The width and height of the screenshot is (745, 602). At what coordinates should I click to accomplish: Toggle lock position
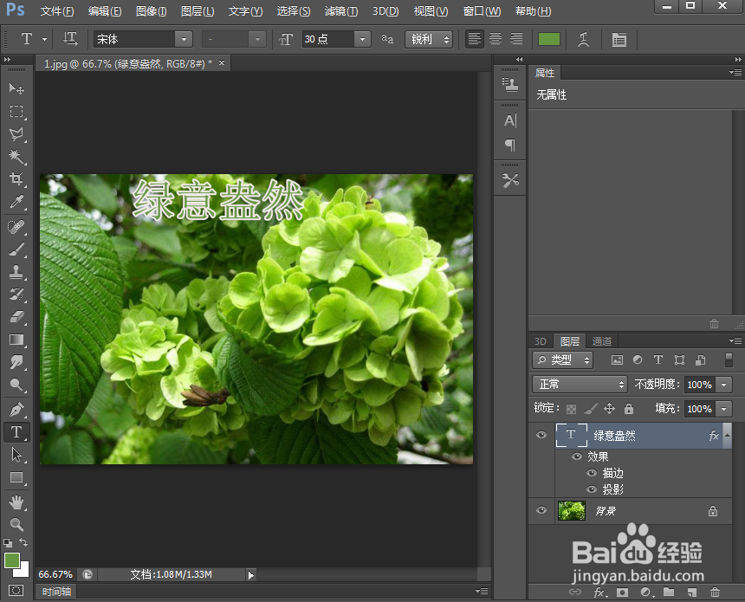click(610, 409)
